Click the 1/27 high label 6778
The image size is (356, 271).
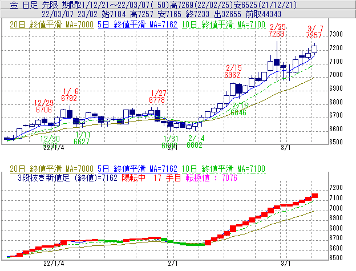pyautogui.click(x=157, y=100)
